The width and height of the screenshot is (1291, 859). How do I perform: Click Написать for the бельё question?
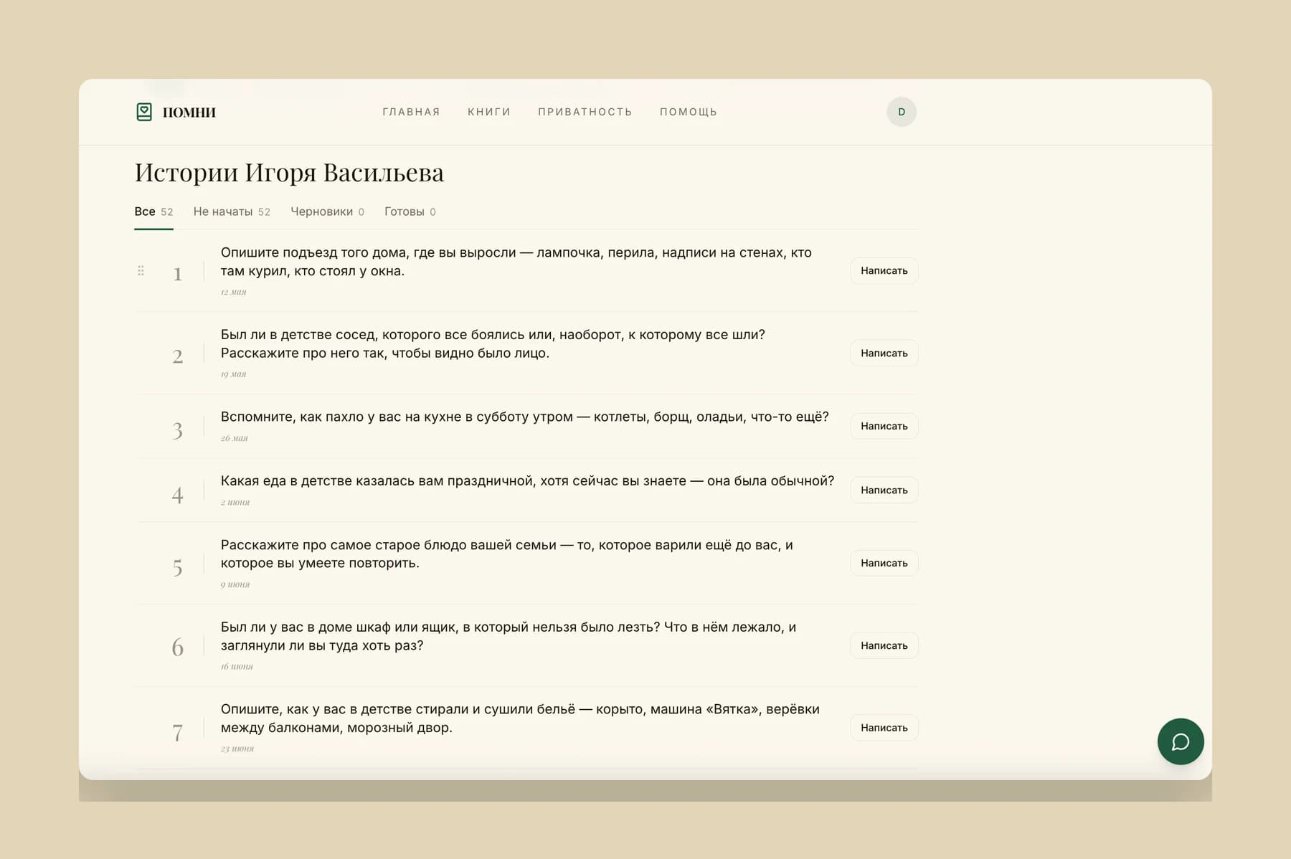884,727
